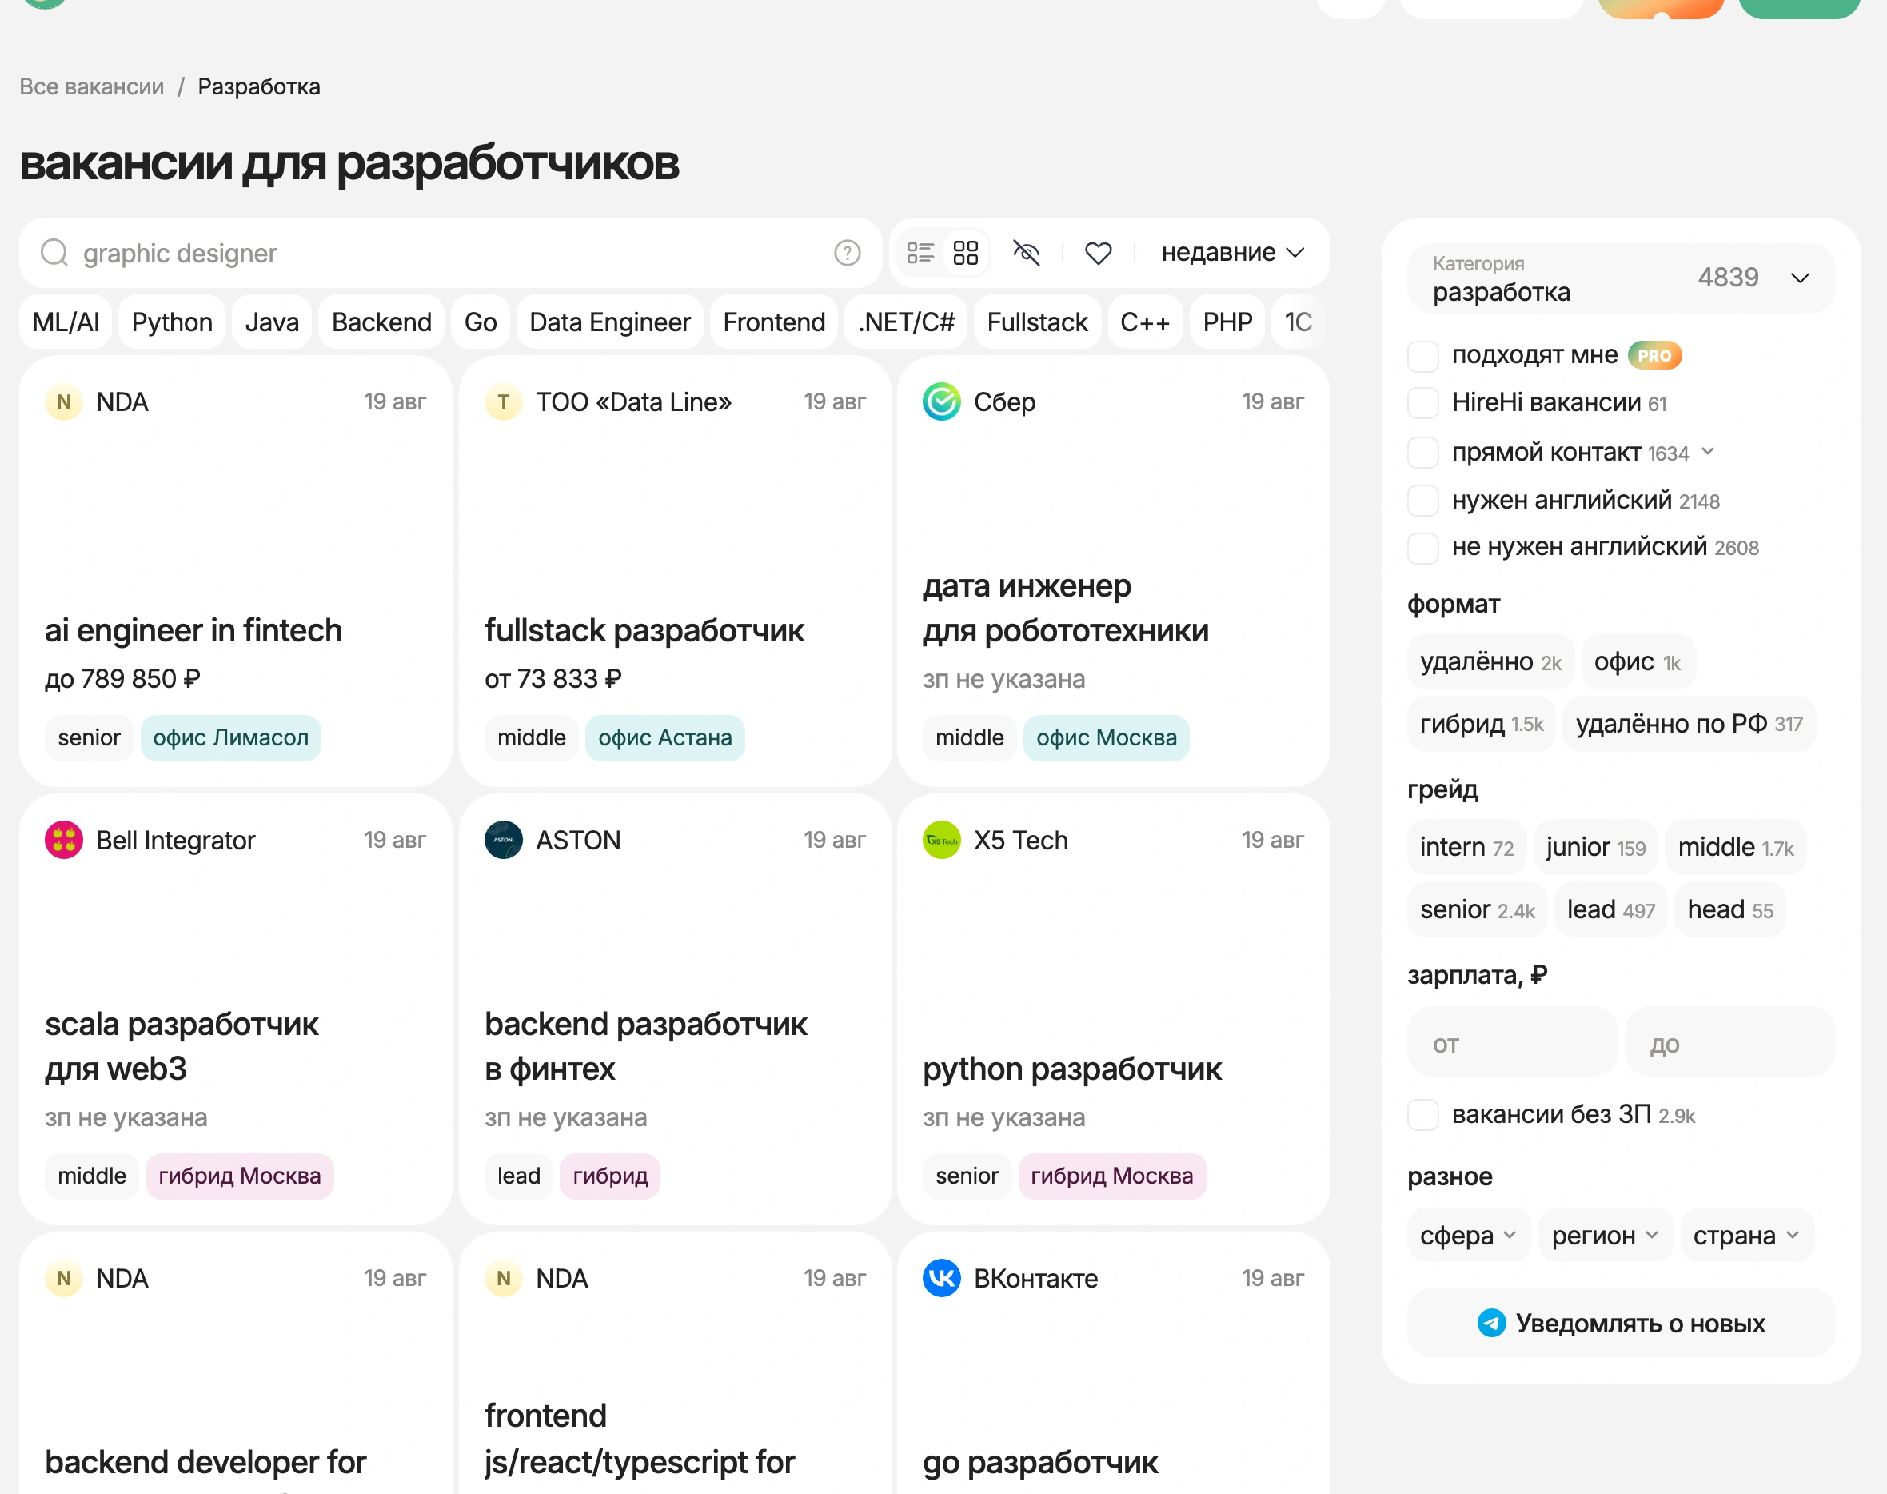Viewport: 1887px width, 1494px height.
Task: Click «офис Астана» location tag
Action: [x=664, y=737]
